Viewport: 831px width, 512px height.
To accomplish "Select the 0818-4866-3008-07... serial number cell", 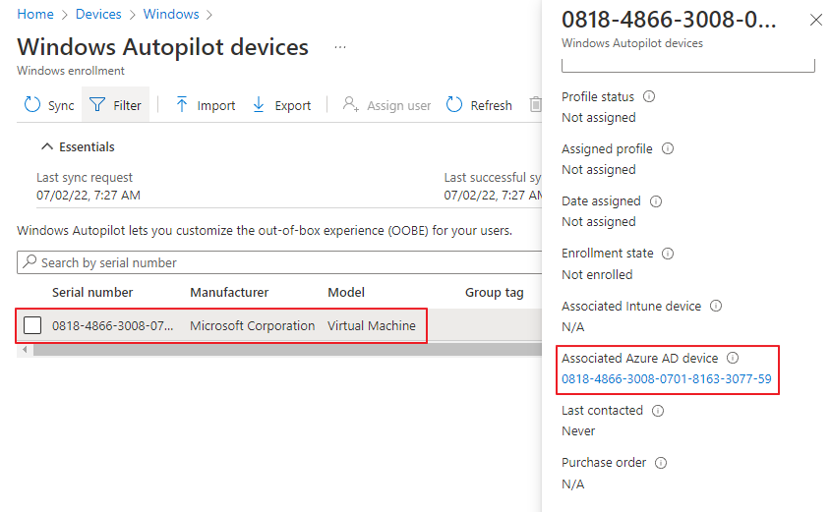I will pos(112,325).
